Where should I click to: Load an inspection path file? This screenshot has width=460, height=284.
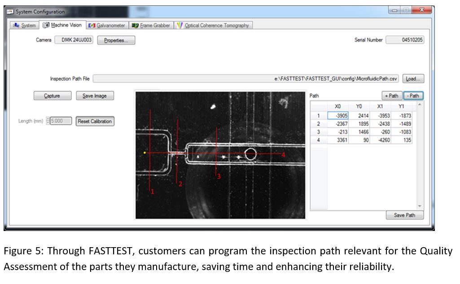coord(413,79)
